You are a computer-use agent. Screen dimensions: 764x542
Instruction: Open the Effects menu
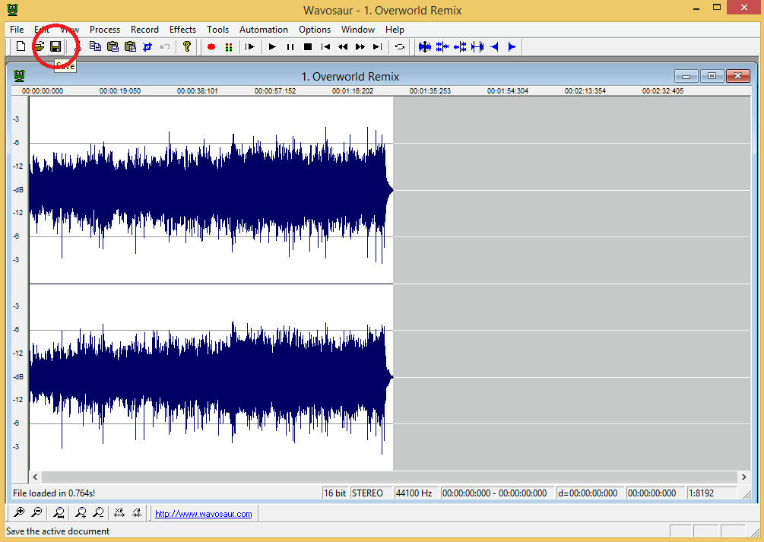click(x=182, y=30)
